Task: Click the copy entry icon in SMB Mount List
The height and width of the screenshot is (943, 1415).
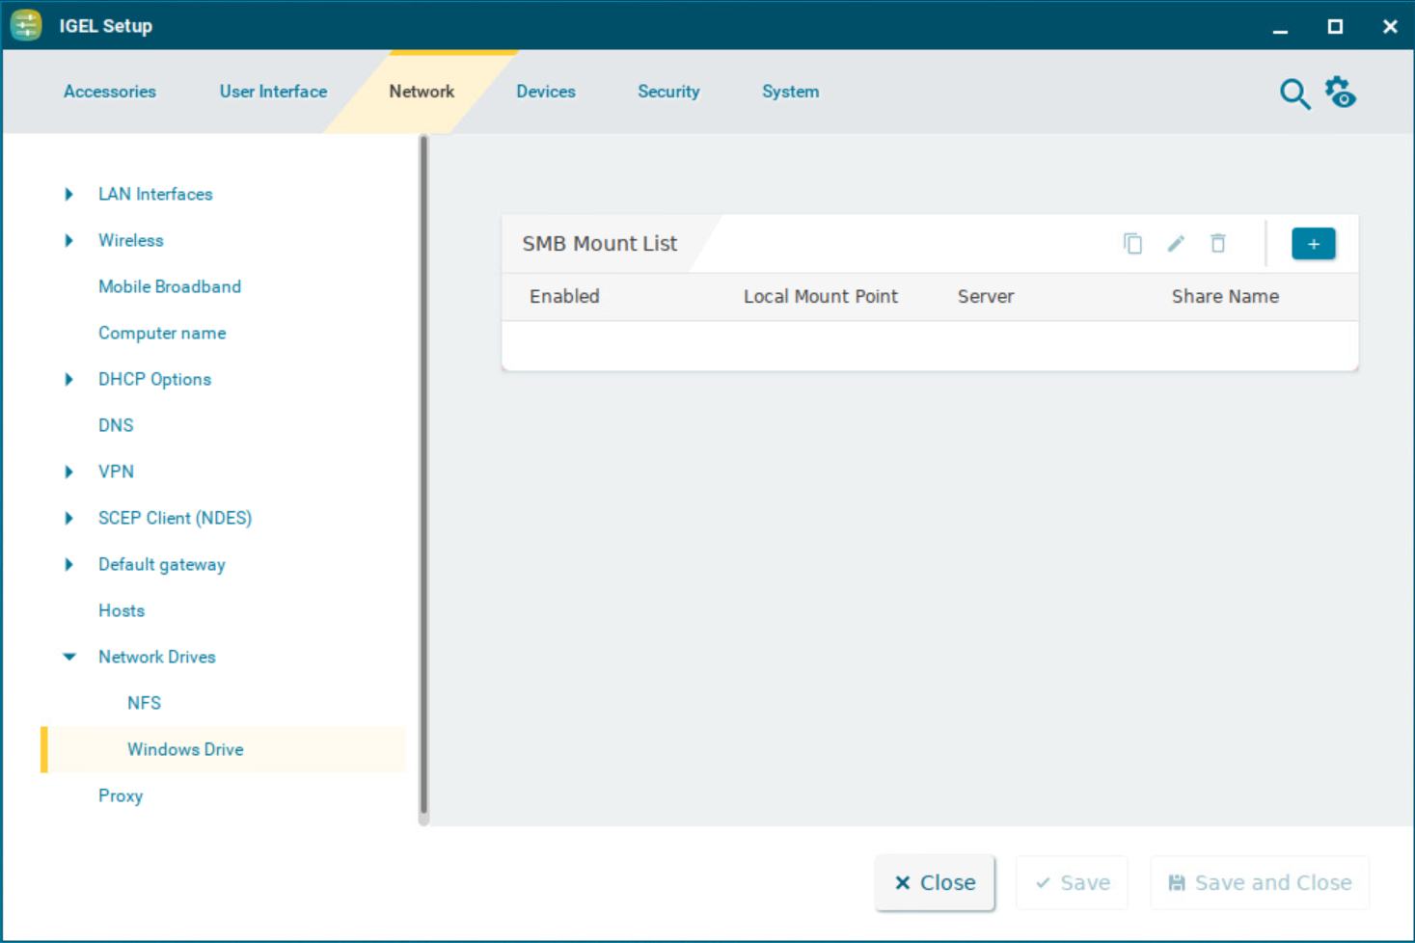Action: [x=1132, y=244]
